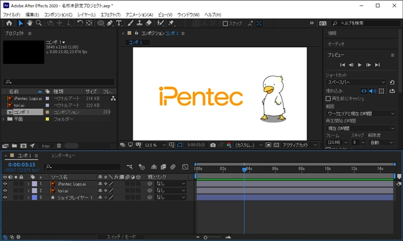Take a snapshot with camera icon
Viewport: 403px width, 241px height.
click(213, 145)
